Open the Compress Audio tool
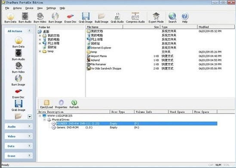 tap(135, 18)
